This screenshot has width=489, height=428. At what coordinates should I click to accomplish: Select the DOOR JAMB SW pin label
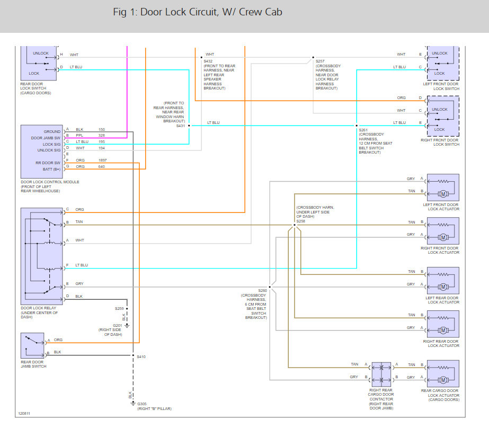pos(46,138)
